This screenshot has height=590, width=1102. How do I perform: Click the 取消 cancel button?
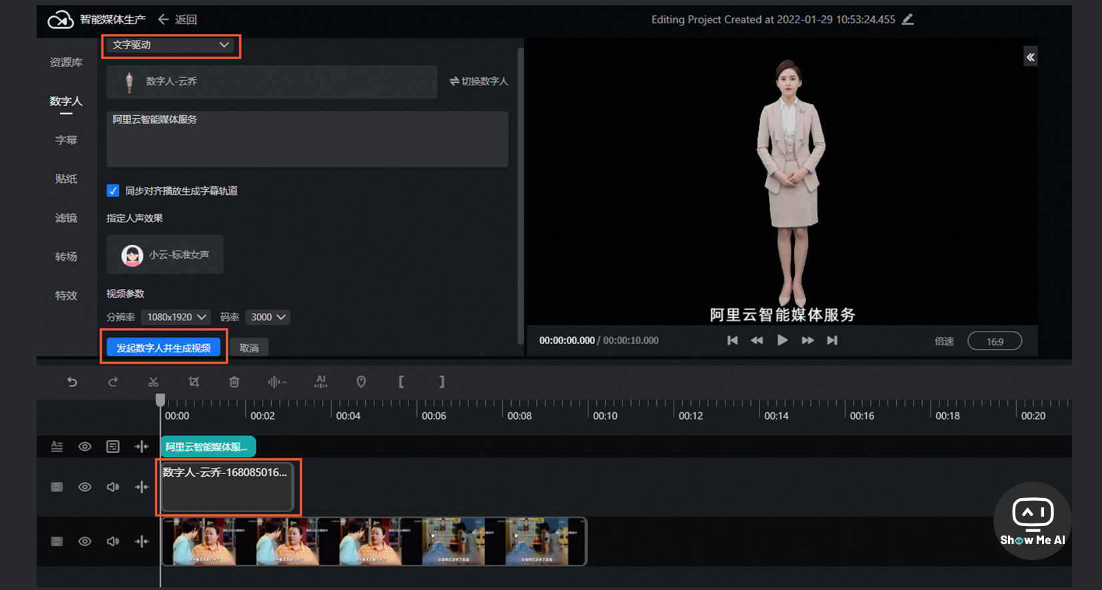[x=249, y=348]
